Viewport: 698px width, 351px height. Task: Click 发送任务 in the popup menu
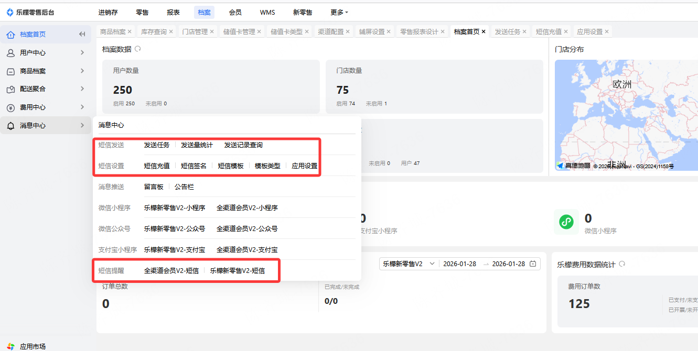click(x=157, y=145)
